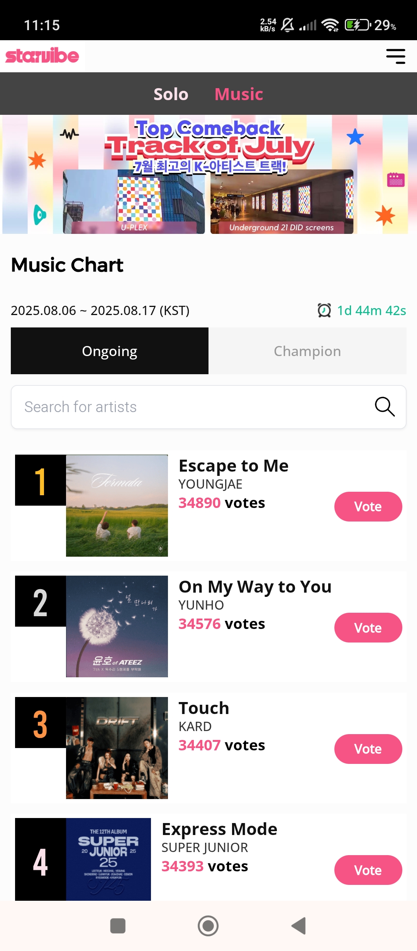The image size is (417, 951).
Task: Tap the pink calendar icon on banner
Action: pyautogui.click(x=396, y=180)
